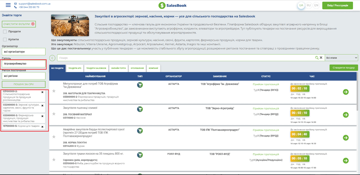Image resolution: width=360 pixels, height=175 pixels.
Task: Select the Компанії tab
Action: click(153, 68)
